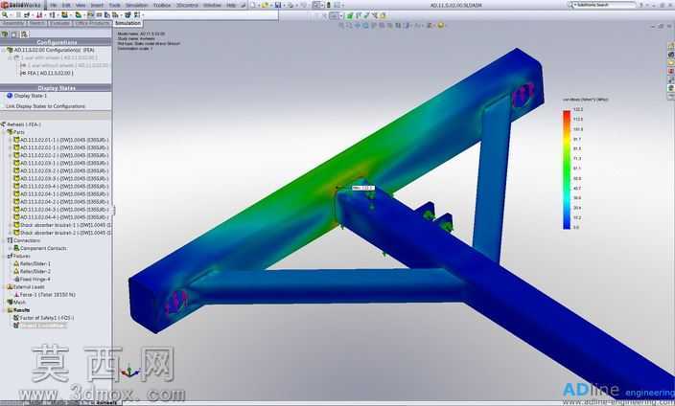Screen dimensions: 675x406
Task: Click the Save icon in title toolbar
Action: (278, 5)
